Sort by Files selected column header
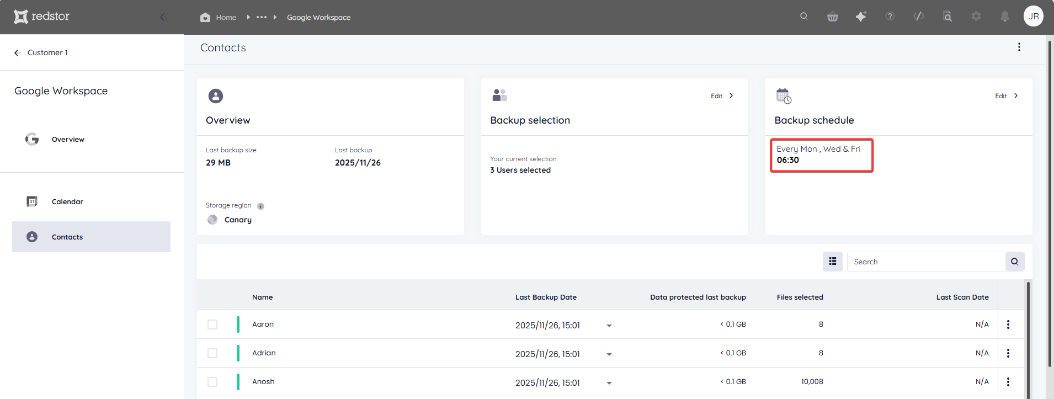Viewport: 1054px width, 399px height. (800, 297)
